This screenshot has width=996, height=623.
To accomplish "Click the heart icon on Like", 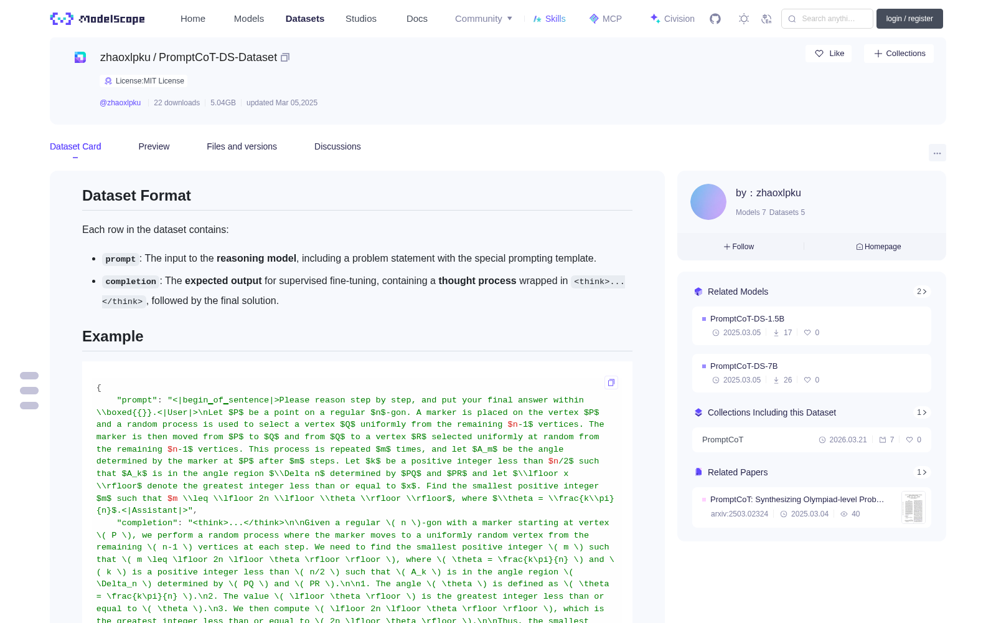I will pos(819,54).
